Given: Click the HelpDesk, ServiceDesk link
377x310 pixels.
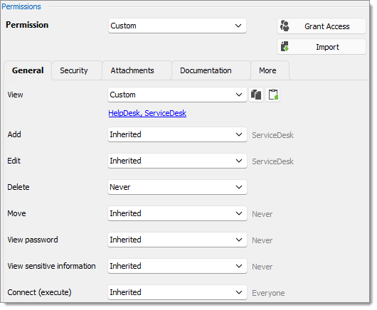Looking at the screenshot, I should pyautogui.click(x=147, y=113).
